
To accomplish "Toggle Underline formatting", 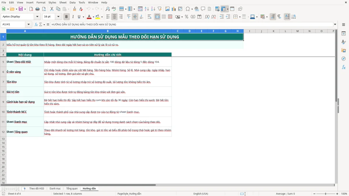I will (x=79, y=17).
